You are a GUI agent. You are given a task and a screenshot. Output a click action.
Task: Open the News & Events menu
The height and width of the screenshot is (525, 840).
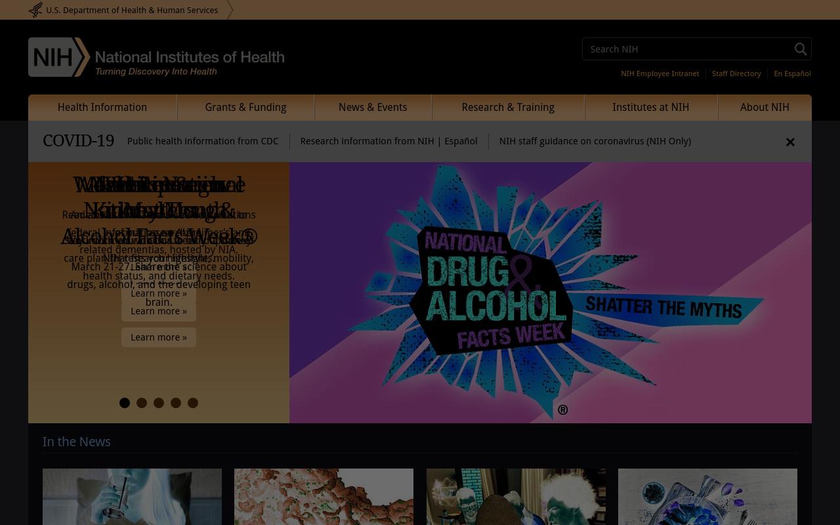pyautogui.click(x=373, y=108)
